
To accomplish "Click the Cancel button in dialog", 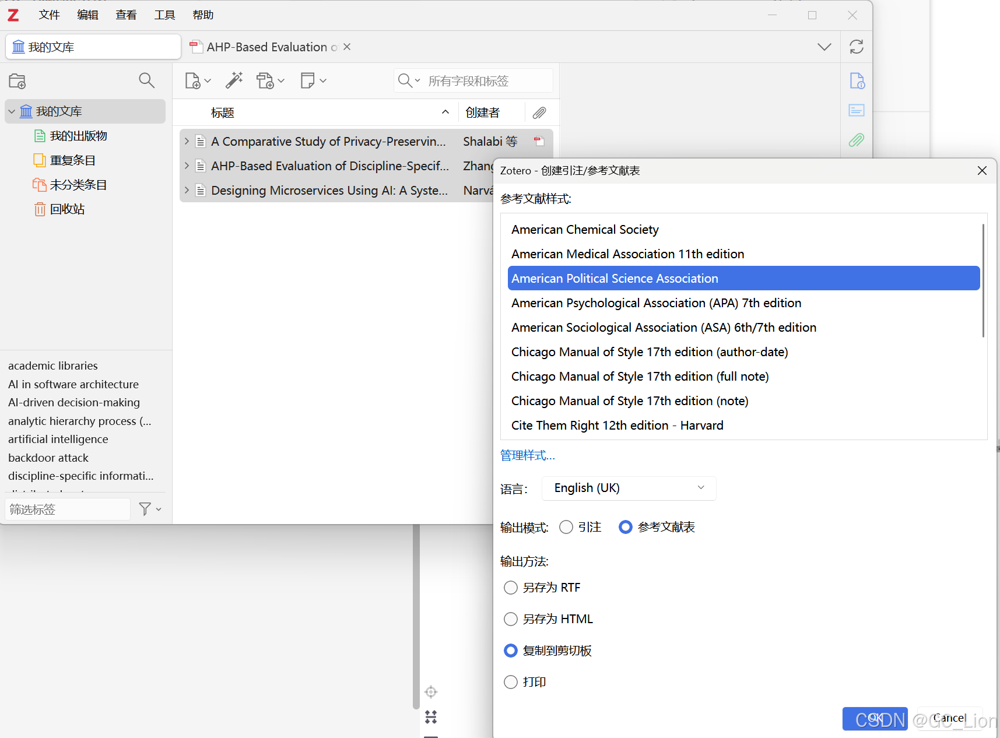I will (x=950, y=718).
